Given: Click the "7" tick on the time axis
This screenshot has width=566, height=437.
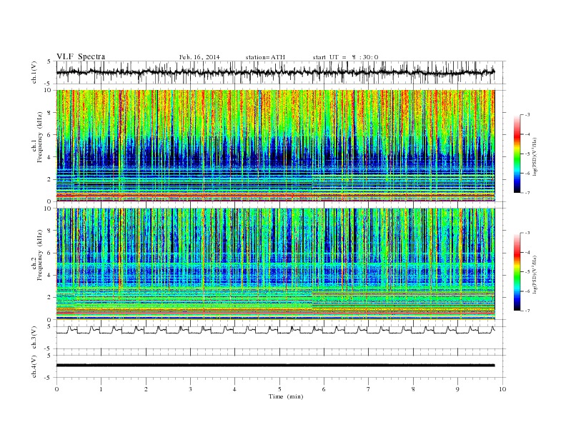Looking at the screenshot, I should click(x=369, y=389).
